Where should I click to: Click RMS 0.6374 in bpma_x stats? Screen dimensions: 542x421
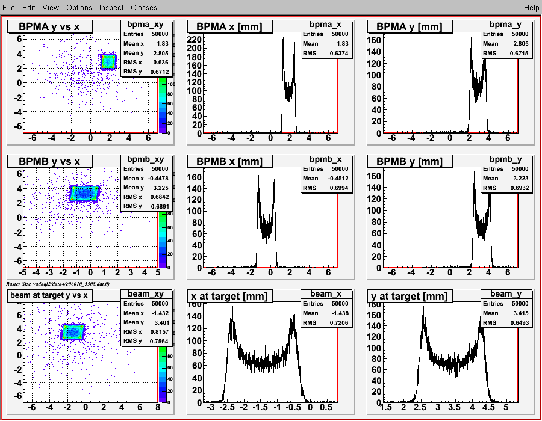click(x=326, y=53)
